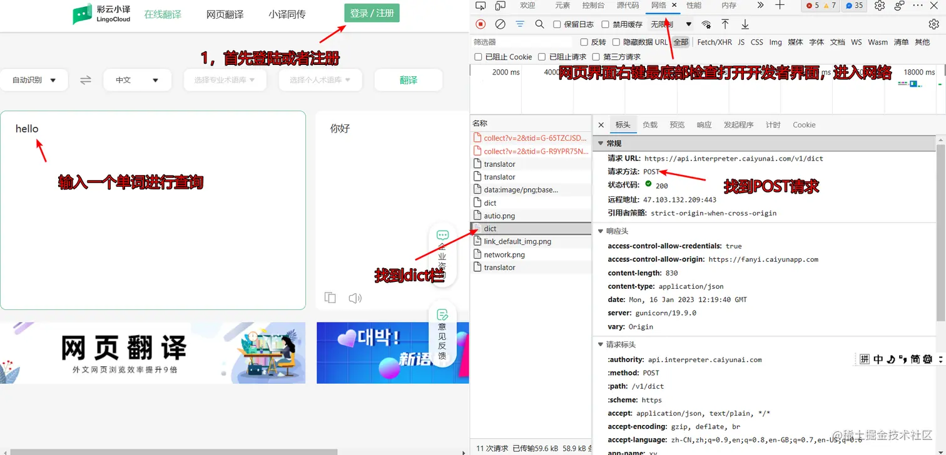Play the translation audio with the speaker icon
This screenshot has width=946, height=455.
355,298
